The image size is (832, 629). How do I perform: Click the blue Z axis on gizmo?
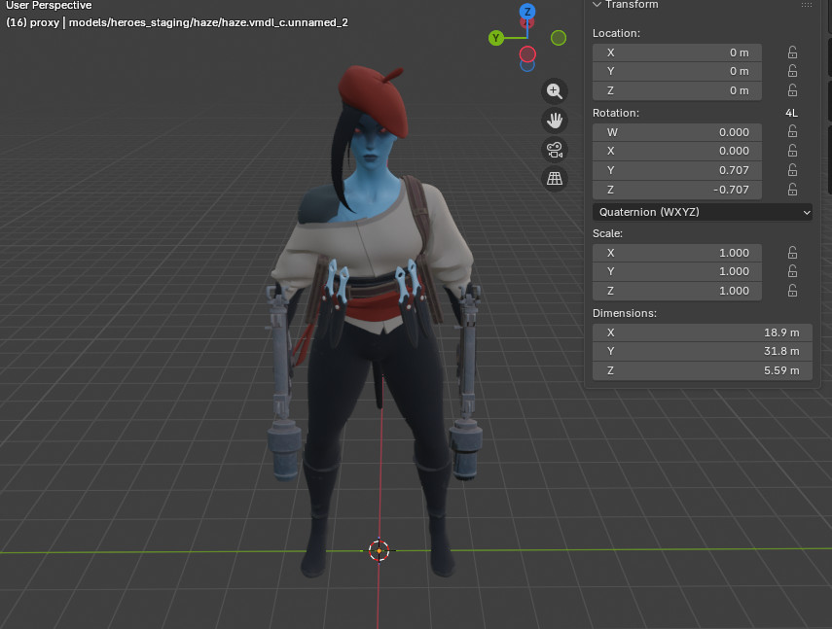527,13
